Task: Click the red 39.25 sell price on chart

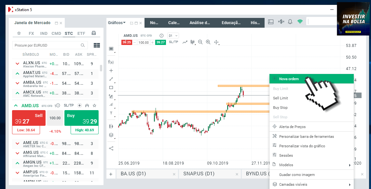Action: click(127, 42)
